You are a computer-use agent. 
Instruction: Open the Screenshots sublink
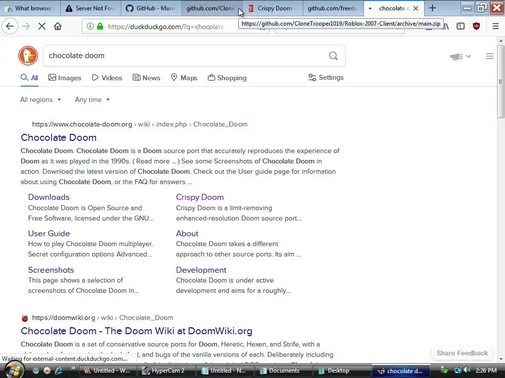tap(51, 270)
